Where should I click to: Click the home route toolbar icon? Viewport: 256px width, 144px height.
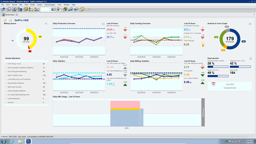pyautogui.click(x=3, y=9)
